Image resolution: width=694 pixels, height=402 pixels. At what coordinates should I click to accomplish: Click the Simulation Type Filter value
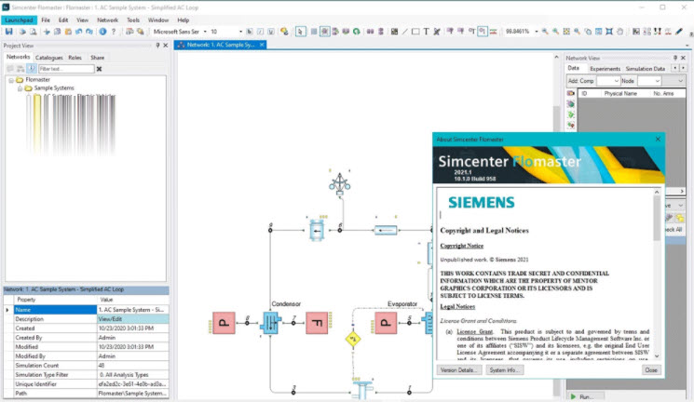(133, 375)
